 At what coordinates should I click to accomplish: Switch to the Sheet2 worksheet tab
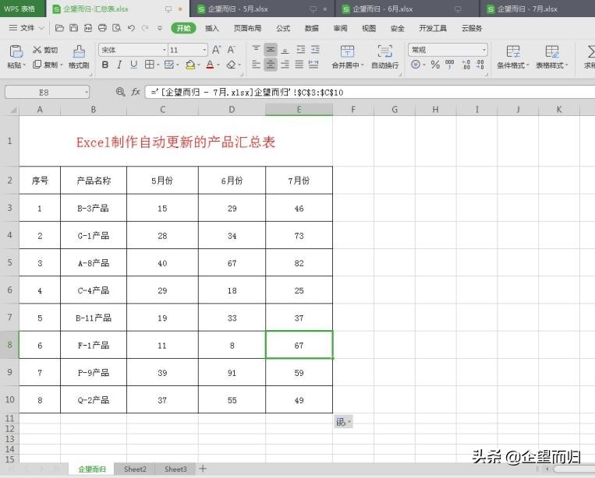(135, 469)
